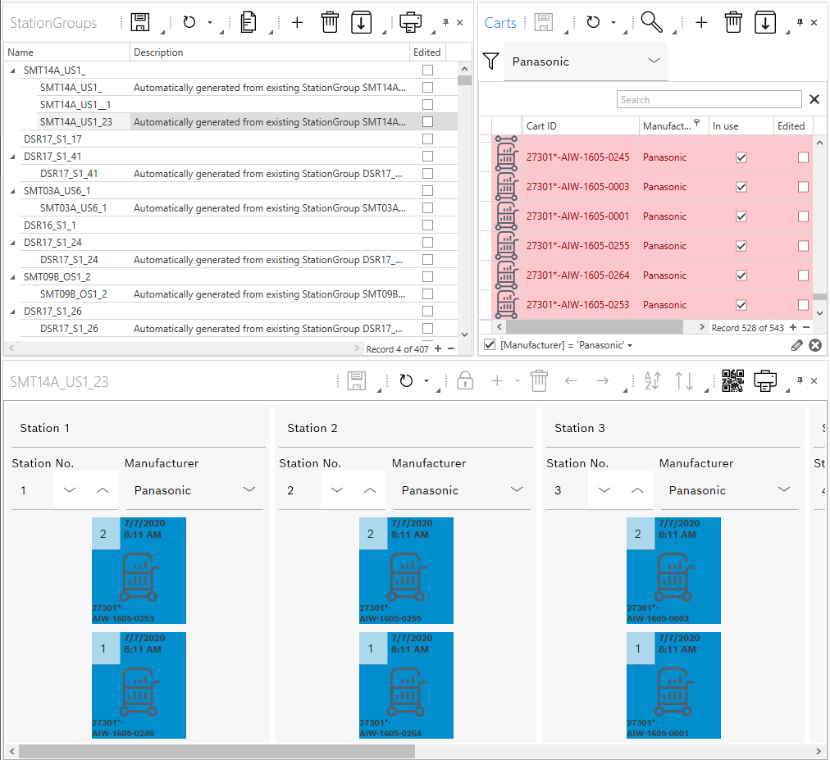
Task: Edit the Manufacturer filter with the pencil icon
Action: tap(796, 345)
